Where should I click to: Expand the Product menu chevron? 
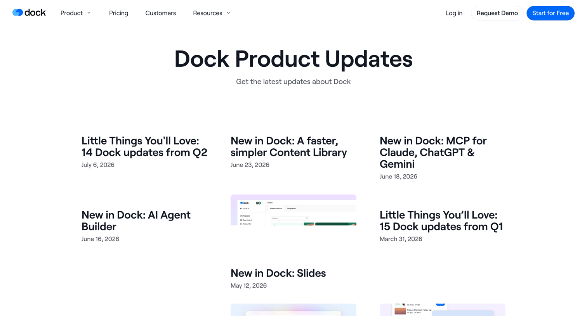[x=89, y=13]
